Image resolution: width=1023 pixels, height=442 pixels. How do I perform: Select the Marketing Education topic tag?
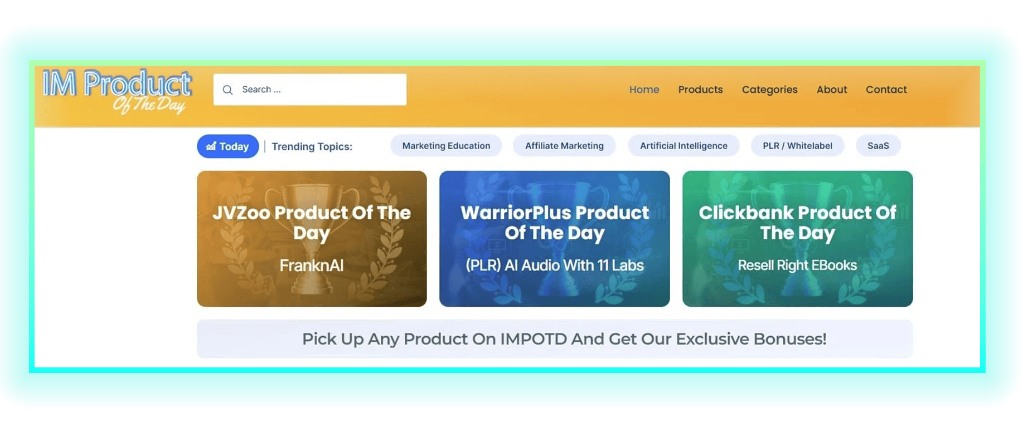click(x=446, y=146)
